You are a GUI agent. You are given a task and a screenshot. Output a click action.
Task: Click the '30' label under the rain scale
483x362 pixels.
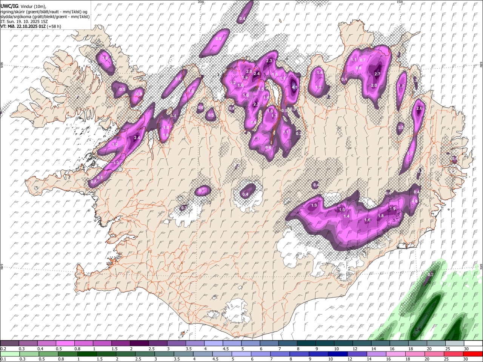466,359
